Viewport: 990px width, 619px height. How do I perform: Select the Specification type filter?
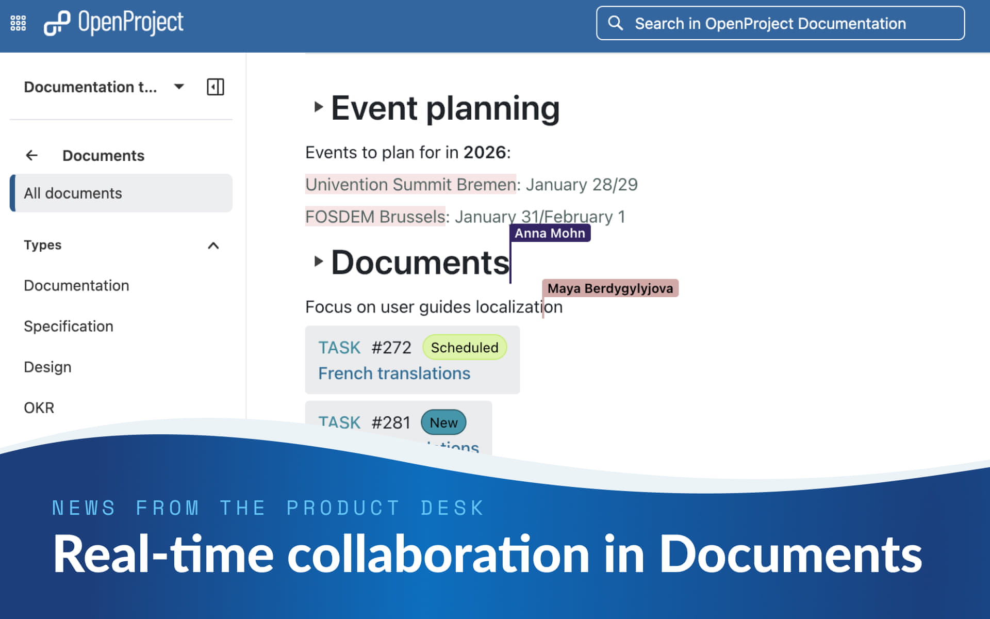coord(68,326)
